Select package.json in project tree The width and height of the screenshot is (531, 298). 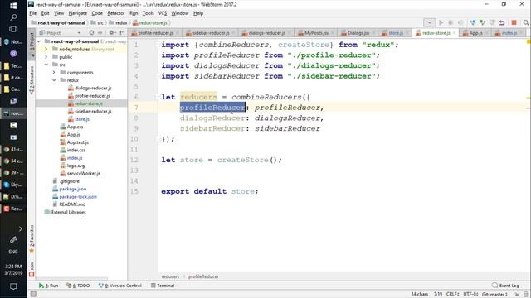pyautogui.click(x=72, y=189)
